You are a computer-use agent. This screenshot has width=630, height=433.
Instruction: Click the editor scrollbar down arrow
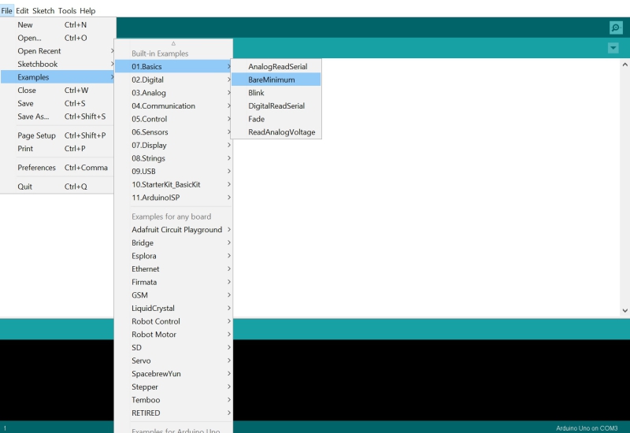click(x=624, y=311)
